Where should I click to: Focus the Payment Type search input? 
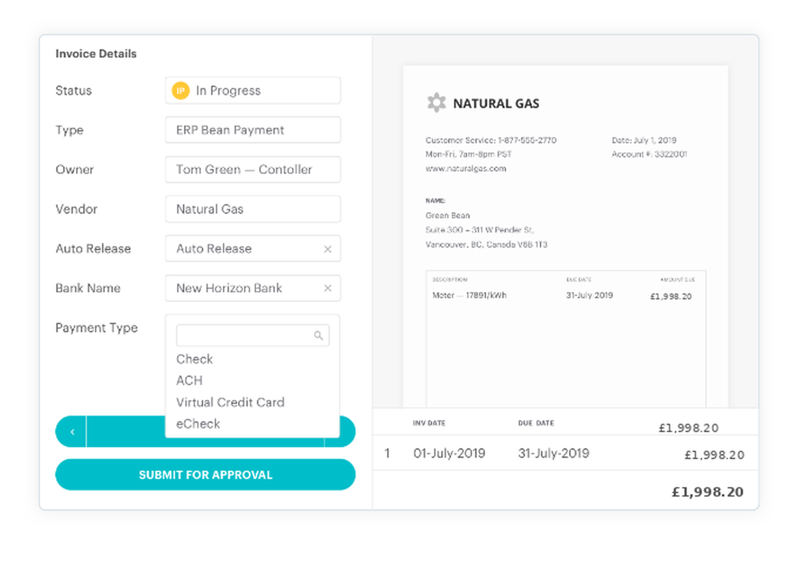pos(253,336)
